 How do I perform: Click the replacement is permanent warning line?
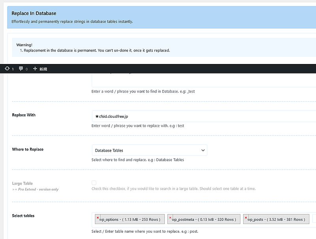coord(95,51)
